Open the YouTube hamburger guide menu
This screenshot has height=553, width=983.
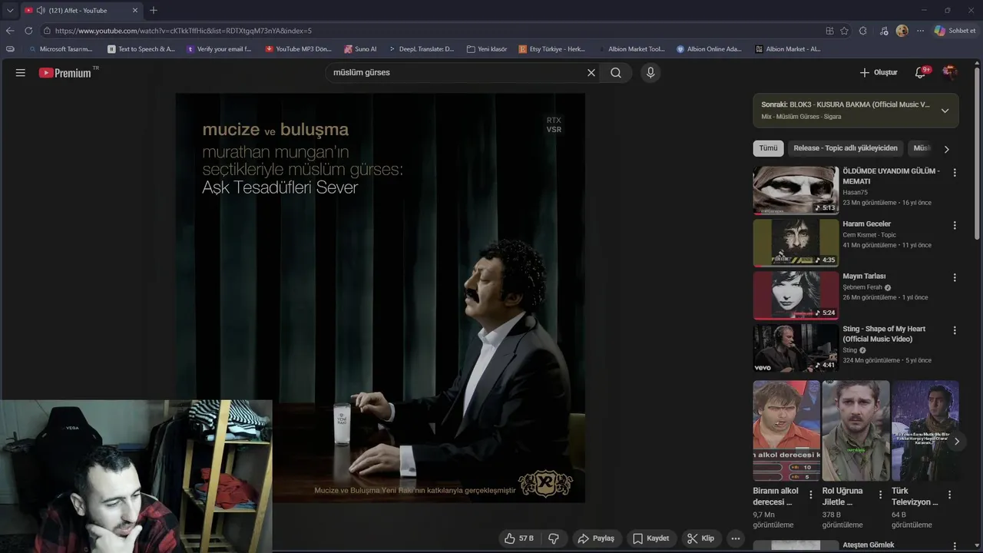pyautogui.click(x=21, y=73)
